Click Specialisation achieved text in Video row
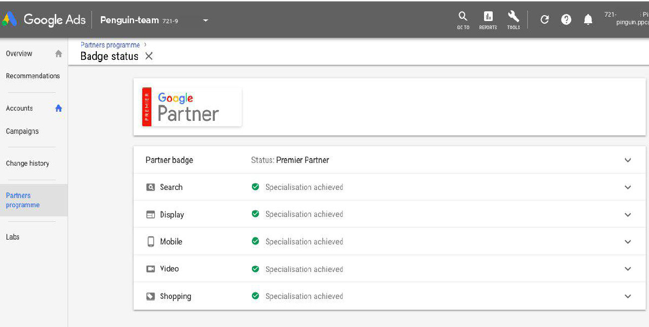Viewport: 649px width, 327px height. 304,269
